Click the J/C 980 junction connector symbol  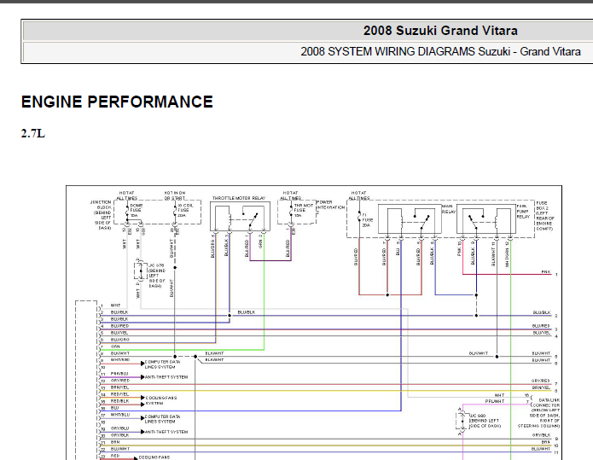(x=462, y=418)
